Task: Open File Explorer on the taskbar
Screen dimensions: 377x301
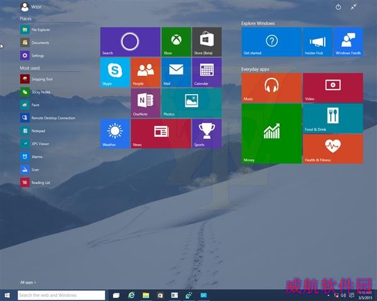Action: pos(146,295)
